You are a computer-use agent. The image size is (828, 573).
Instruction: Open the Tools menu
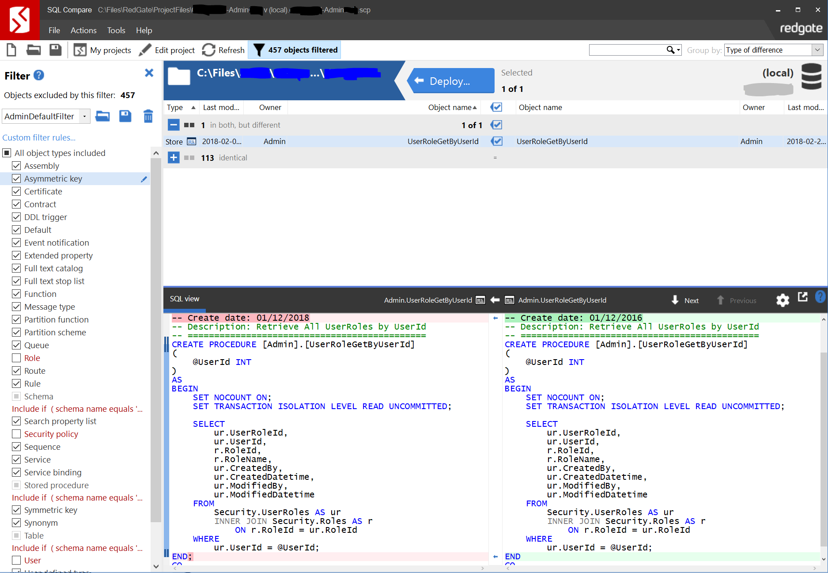(x=116, y=30)
